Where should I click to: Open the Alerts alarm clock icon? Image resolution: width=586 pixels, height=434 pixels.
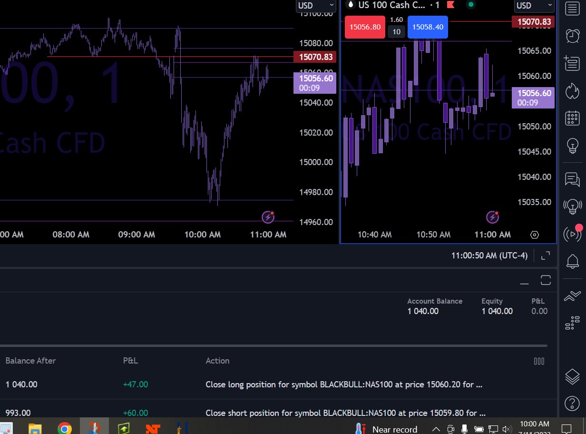click(x=572, y=35)
